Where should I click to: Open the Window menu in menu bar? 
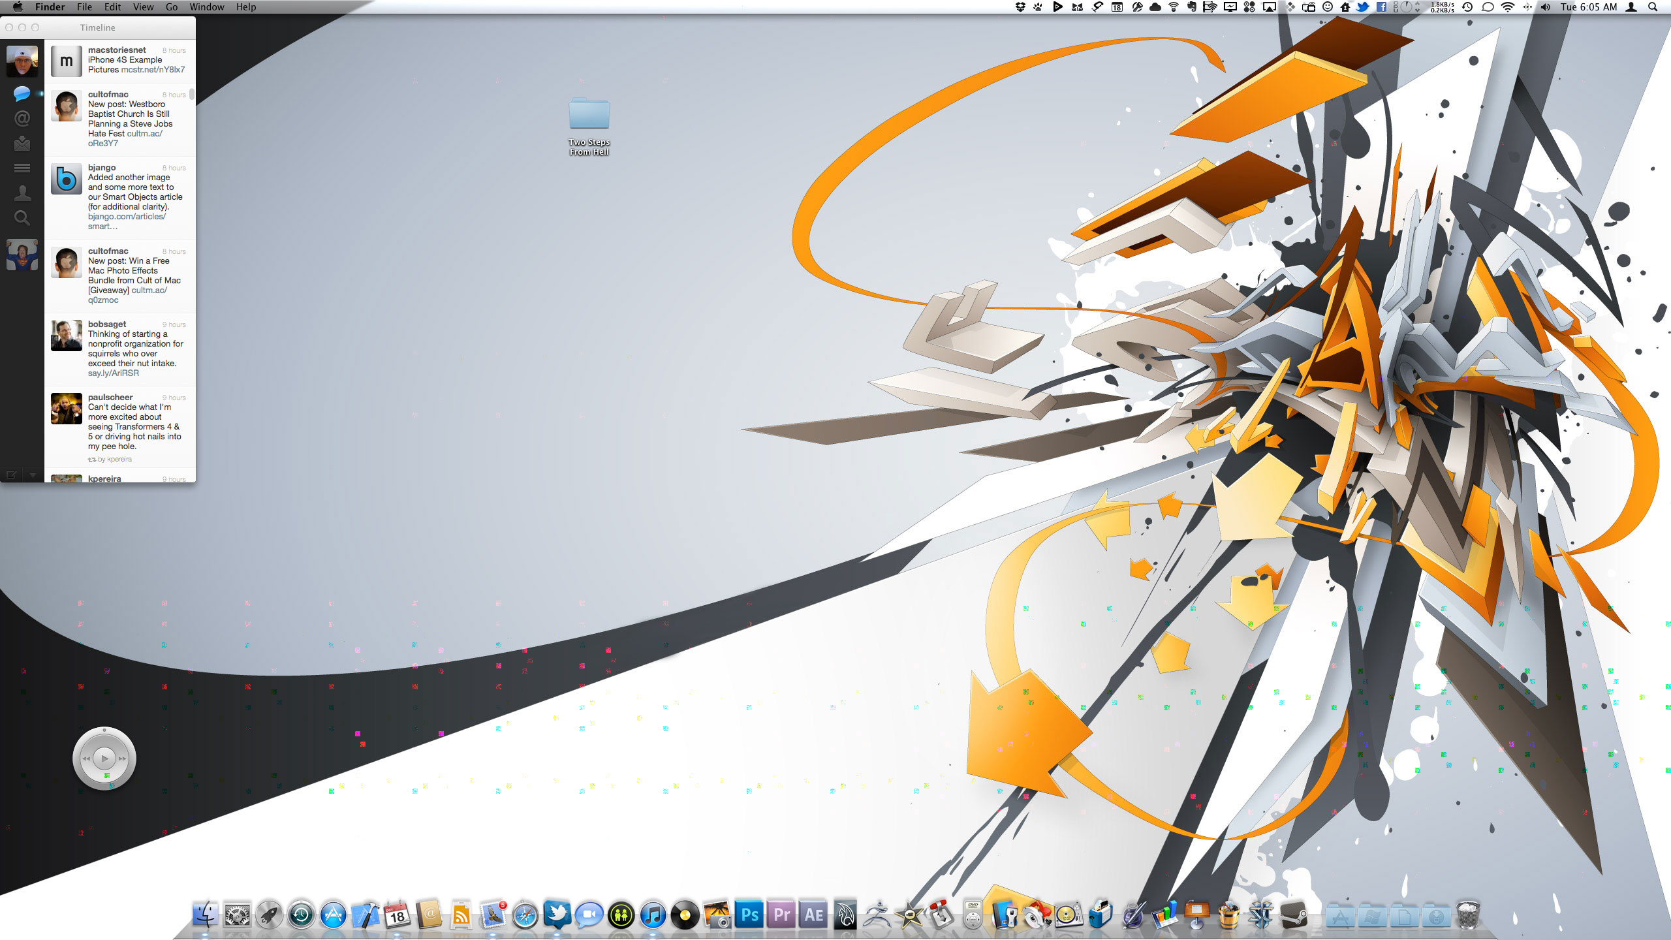[x=206, y=7]
